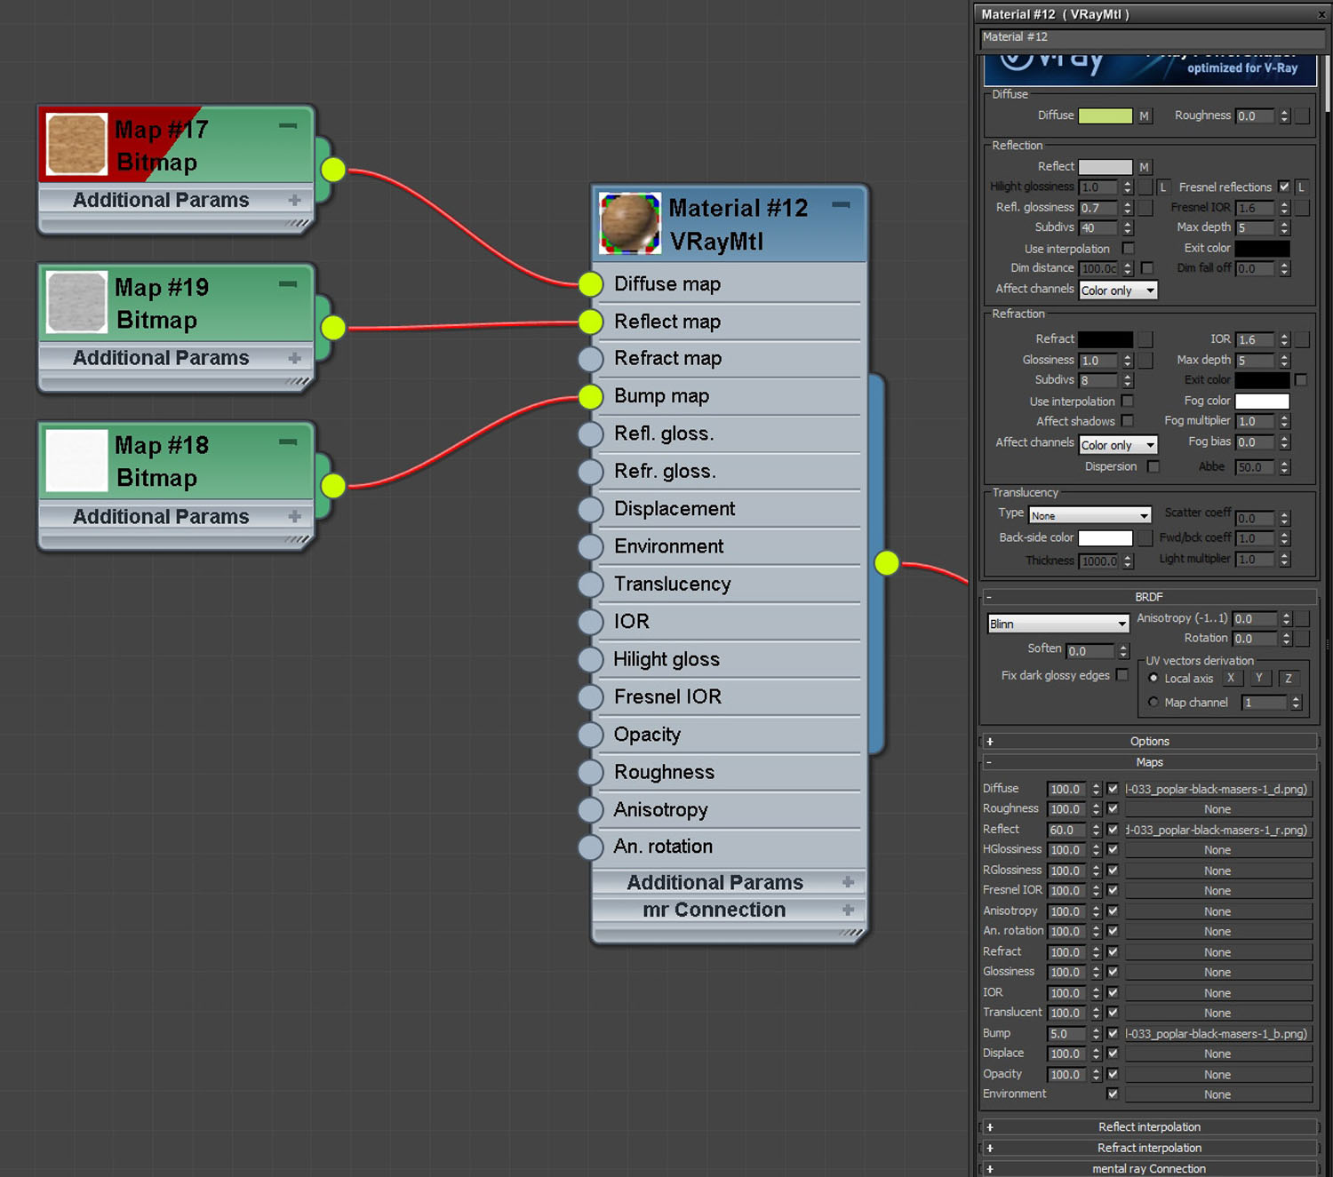Expand the mr Connection section on node
This screenshot has width=1333, height=1177.
(x=847, y=910)
